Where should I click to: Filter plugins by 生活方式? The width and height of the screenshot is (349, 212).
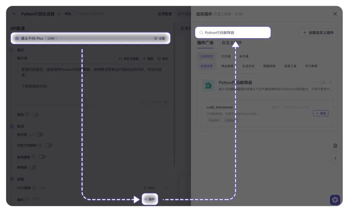click(x=249, y=66)
